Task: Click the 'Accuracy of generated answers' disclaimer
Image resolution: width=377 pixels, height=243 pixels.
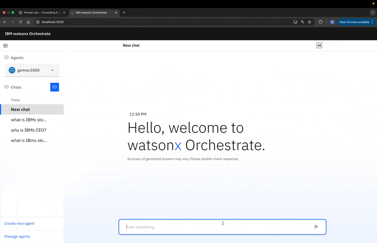Action: (183, 159)
